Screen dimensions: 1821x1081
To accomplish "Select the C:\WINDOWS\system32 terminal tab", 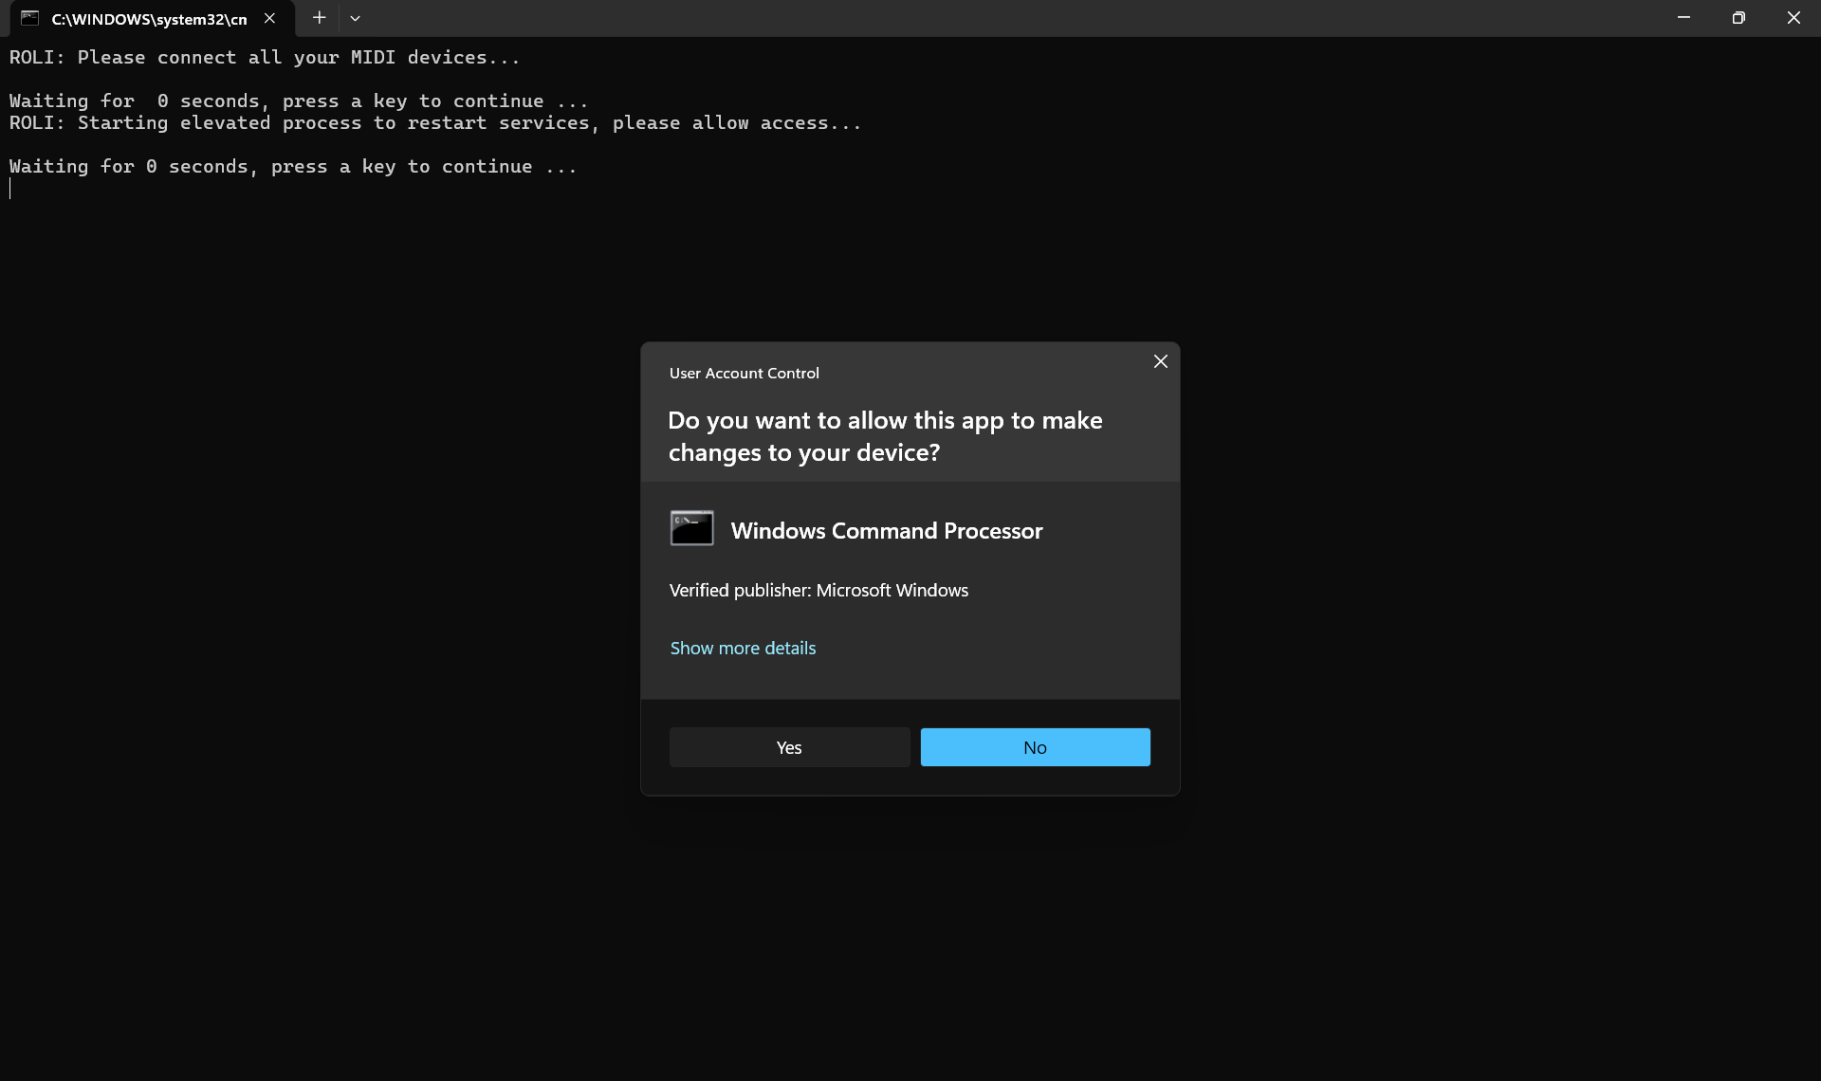I will coord(149,19).
